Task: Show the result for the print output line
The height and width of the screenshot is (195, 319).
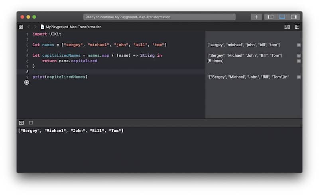Action: pos(298,77)
